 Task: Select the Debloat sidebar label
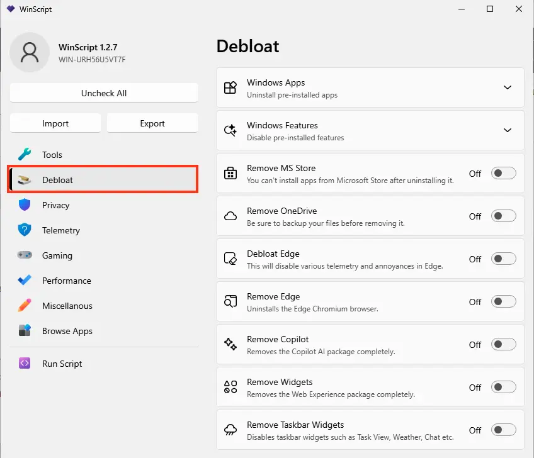coord(57,180)
